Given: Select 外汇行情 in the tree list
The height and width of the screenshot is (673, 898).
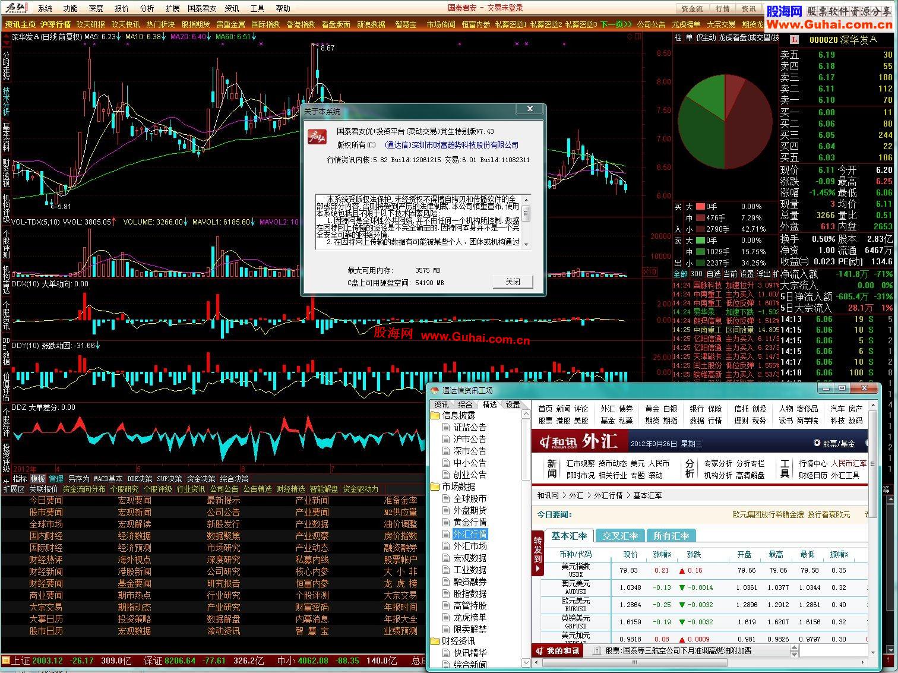Looking at the screenshot, I should click(470, 534).
